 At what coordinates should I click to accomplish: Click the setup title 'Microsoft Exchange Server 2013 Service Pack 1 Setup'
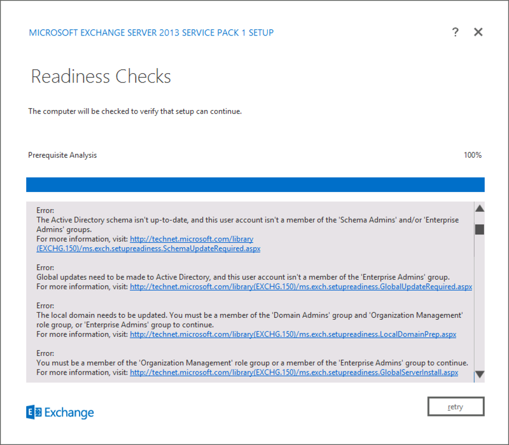click(151, 32)
